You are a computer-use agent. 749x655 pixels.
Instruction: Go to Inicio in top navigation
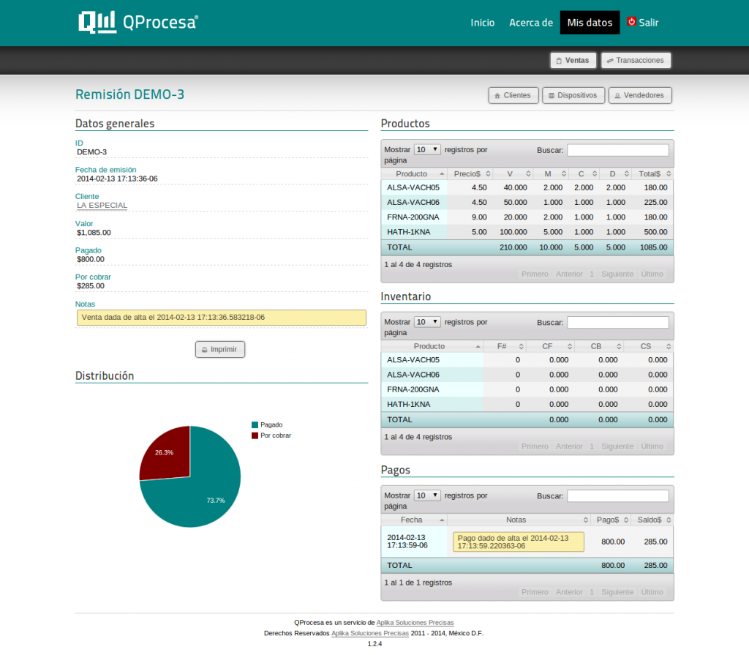coord(483,23)
